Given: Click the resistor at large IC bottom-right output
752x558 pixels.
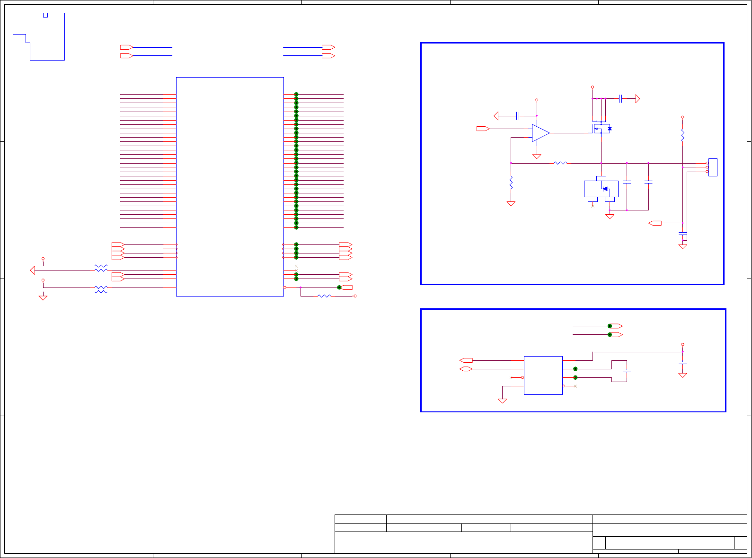Looking at the screenshot, I should 324,296.
